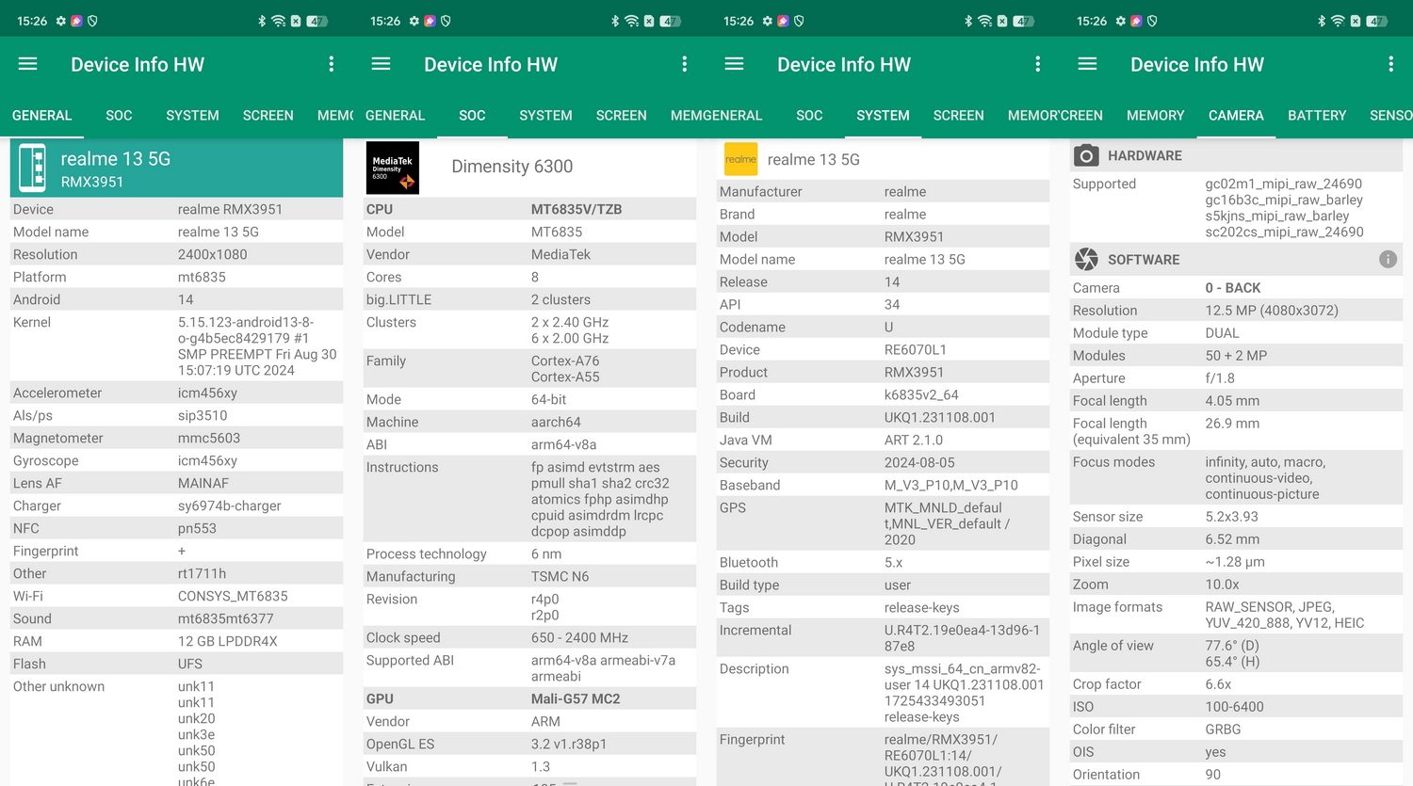
Task: Tap the Fingerprint + row on the General screen
Action: (176, 551)
